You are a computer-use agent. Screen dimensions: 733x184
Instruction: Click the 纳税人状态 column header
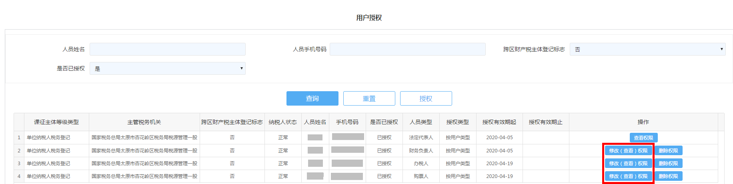(x=283, y=122)
